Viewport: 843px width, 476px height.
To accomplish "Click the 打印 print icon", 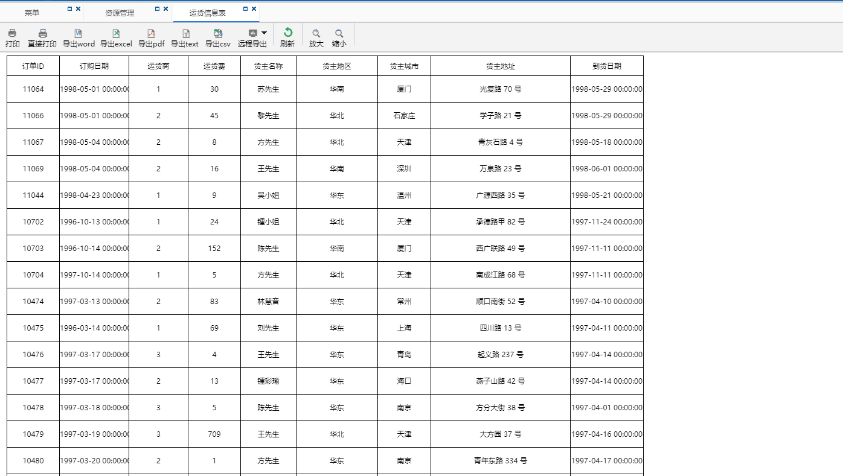I will tap(12, 33).
